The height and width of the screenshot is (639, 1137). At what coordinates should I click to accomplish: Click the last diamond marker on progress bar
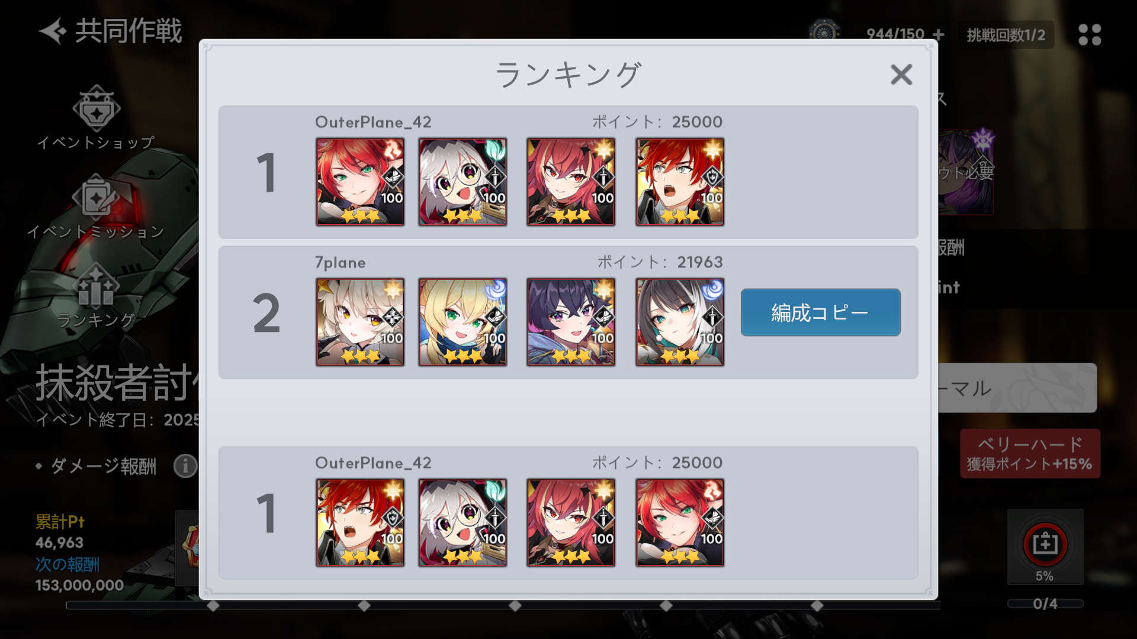point(817,605)
